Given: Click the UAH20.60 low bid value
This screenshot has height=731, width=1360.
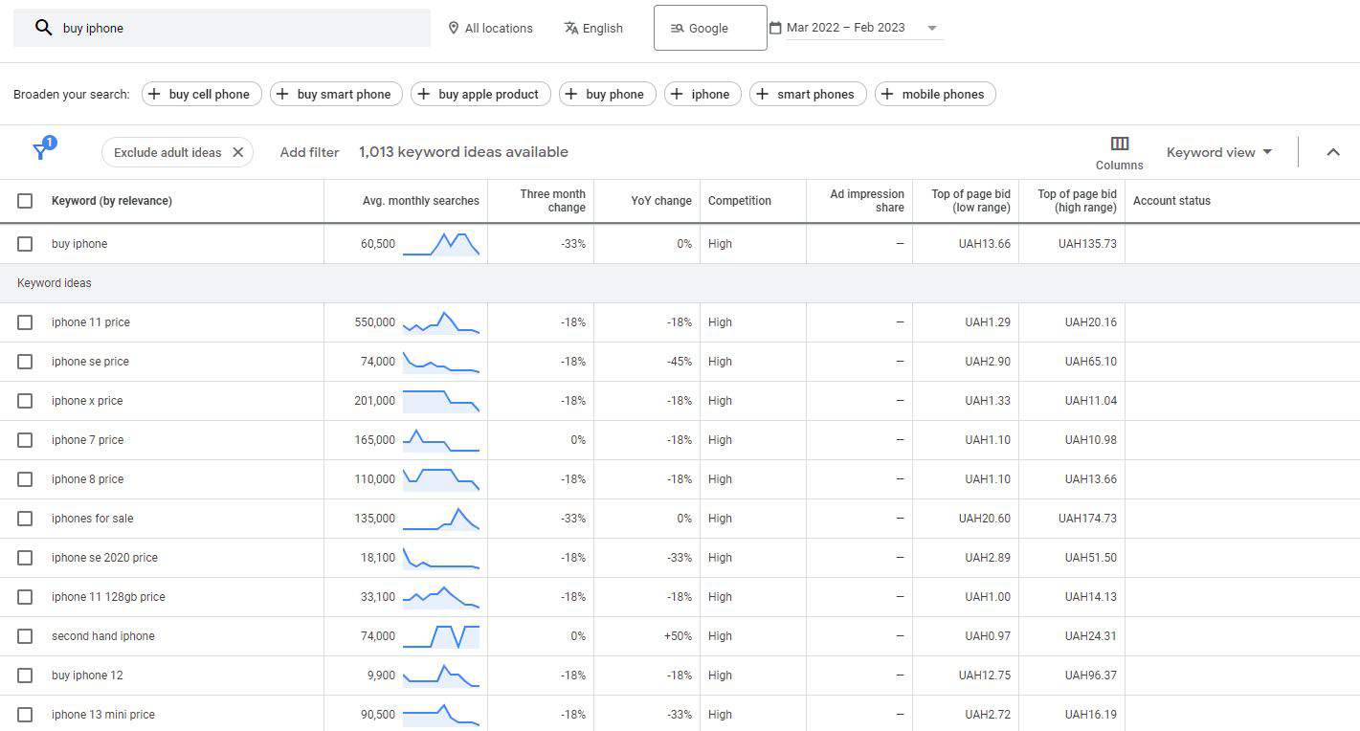Looking at the screenshot, I should pyautogui.click(x=984, y=519).
